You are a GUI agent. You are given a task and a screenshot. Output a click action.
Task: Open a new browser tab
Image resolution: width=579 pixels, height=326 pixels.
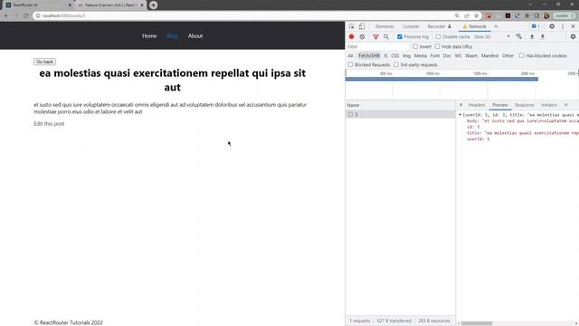tap(153, 5)
